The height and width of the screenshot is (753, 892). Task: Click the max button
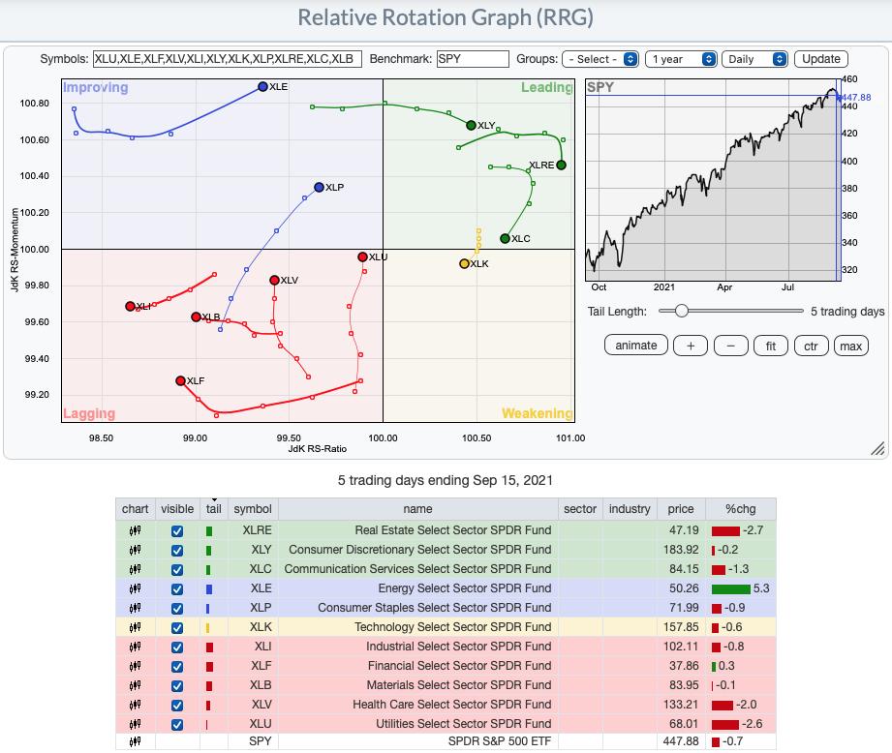coord(851,346)
